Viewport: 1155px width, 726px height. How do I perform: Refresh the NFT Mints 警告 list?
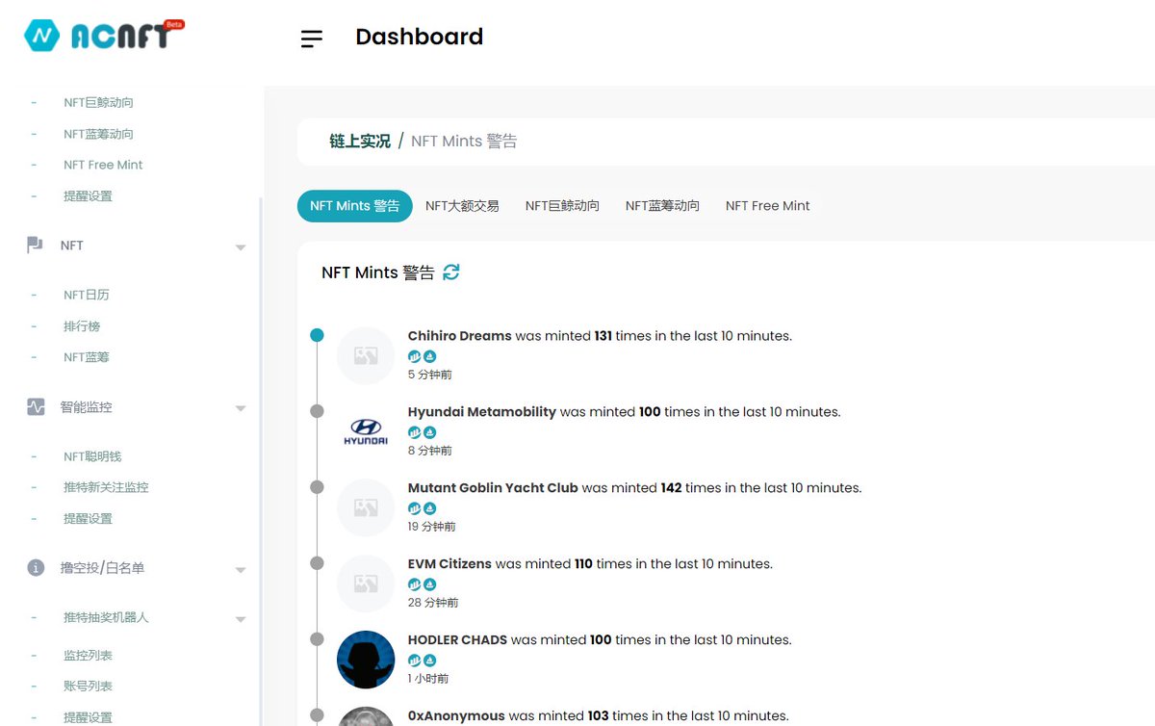(x=451, y=272)
